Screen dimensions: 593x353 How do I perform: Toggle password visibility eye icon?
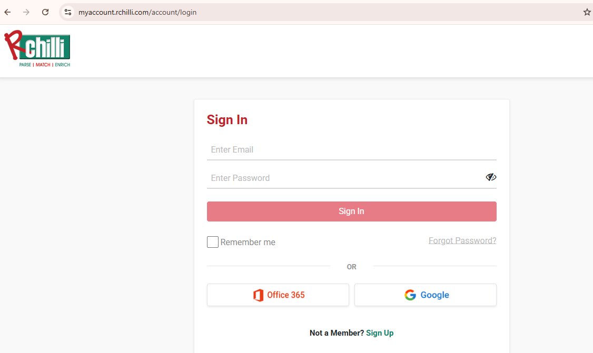[491, 177]
